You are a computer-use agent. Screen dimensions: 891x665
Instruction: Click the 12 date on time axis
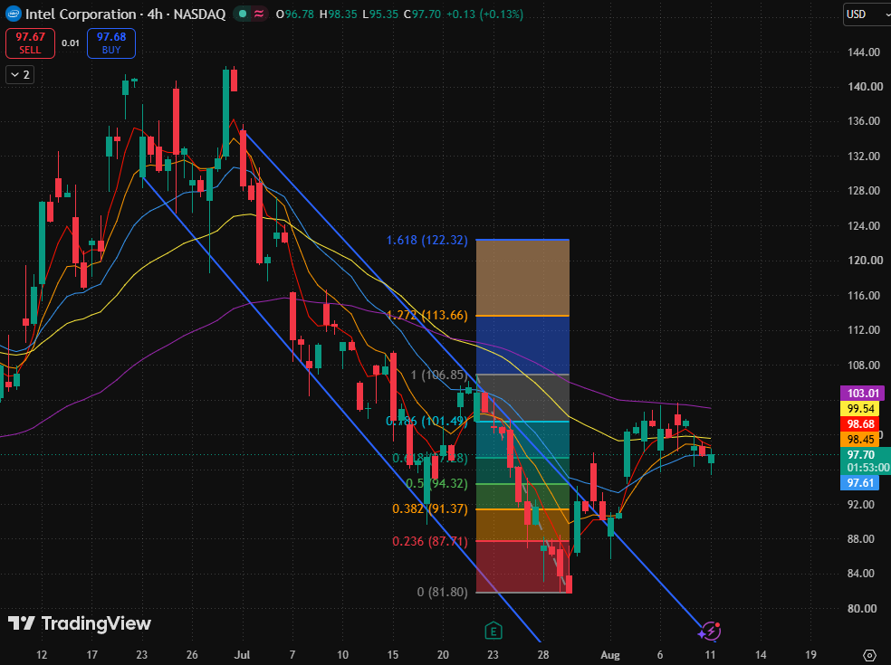42,655
